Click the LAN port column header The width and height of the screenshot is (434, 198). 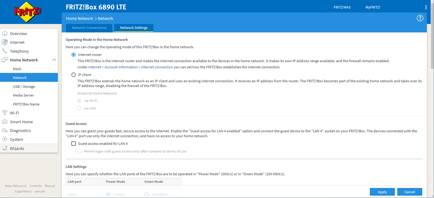click(74, 182)
